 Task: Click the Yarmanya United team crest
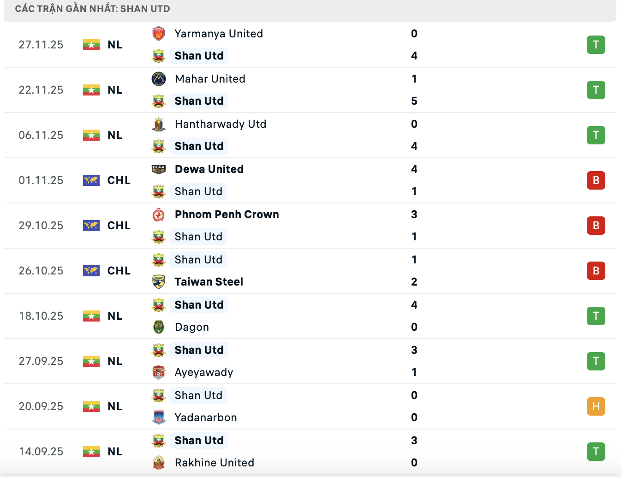(159, 34)
